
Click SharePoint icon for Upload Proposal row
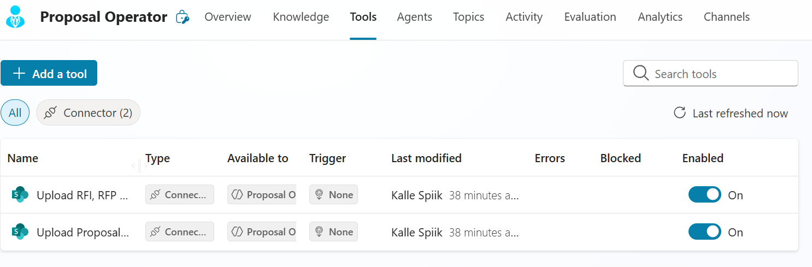(x=20, y=232)
